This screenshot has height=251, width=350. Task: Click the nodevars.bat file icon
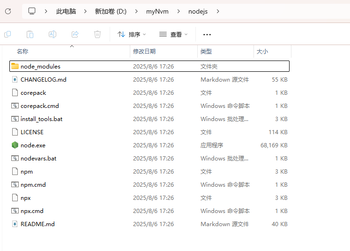15,158
